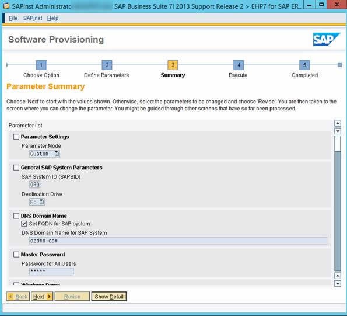Click the Next button
The height and width of the screenshot is (316, 347).
42,297
